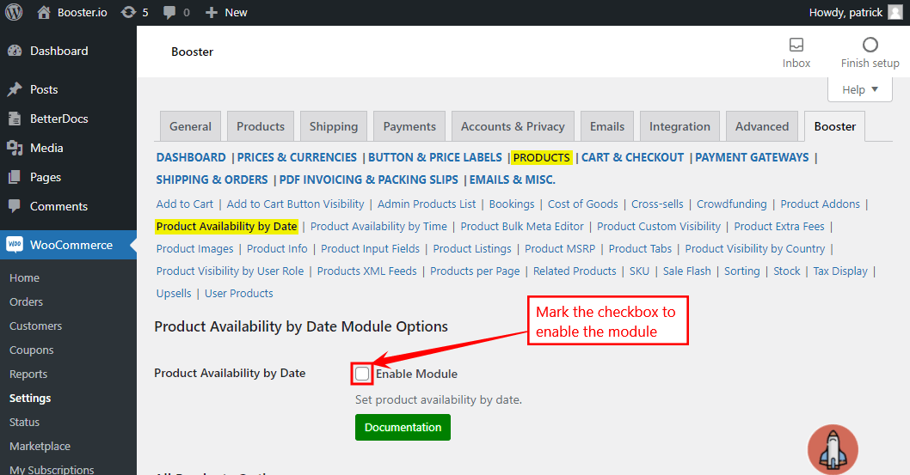This screenshot has width=910, height=475.
Task: Open the Product Addons module link
Action: pyautogui.click(x=820, y=204)
